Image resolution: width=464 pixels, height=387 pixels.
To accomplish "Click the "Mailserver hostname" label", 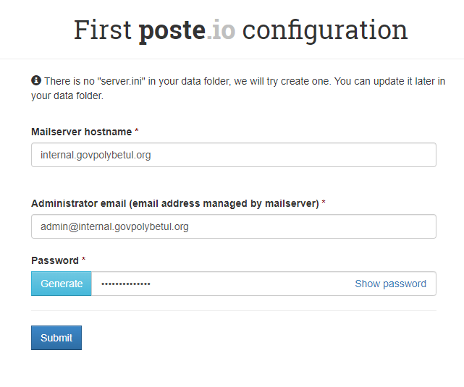I will pyautogui.click(x=81, y=132).
